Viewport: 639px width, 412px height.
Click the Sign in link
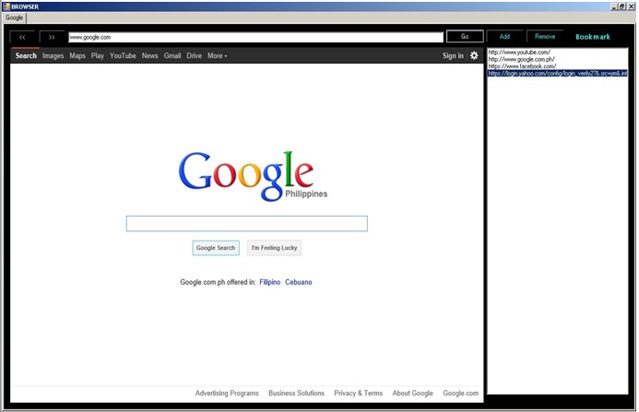[453, 55]
